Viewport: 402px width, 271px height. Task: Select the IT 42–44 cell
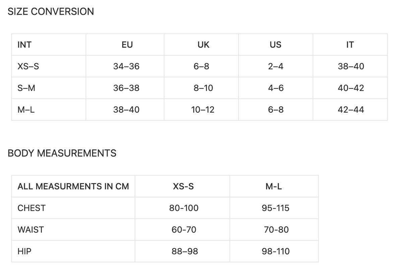pos(351,110)
